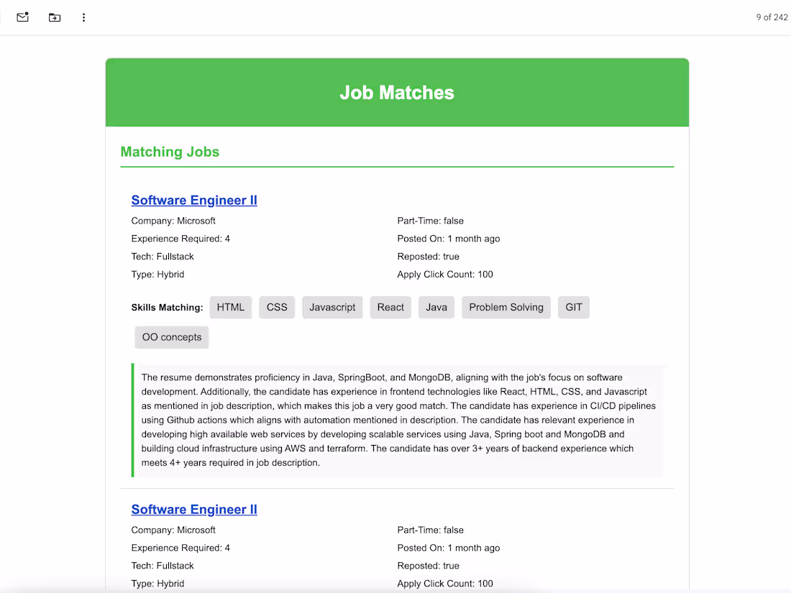The image size is (791, 593).
Task: Click the OO concepts skill tag
Action: tap(172, 337)
